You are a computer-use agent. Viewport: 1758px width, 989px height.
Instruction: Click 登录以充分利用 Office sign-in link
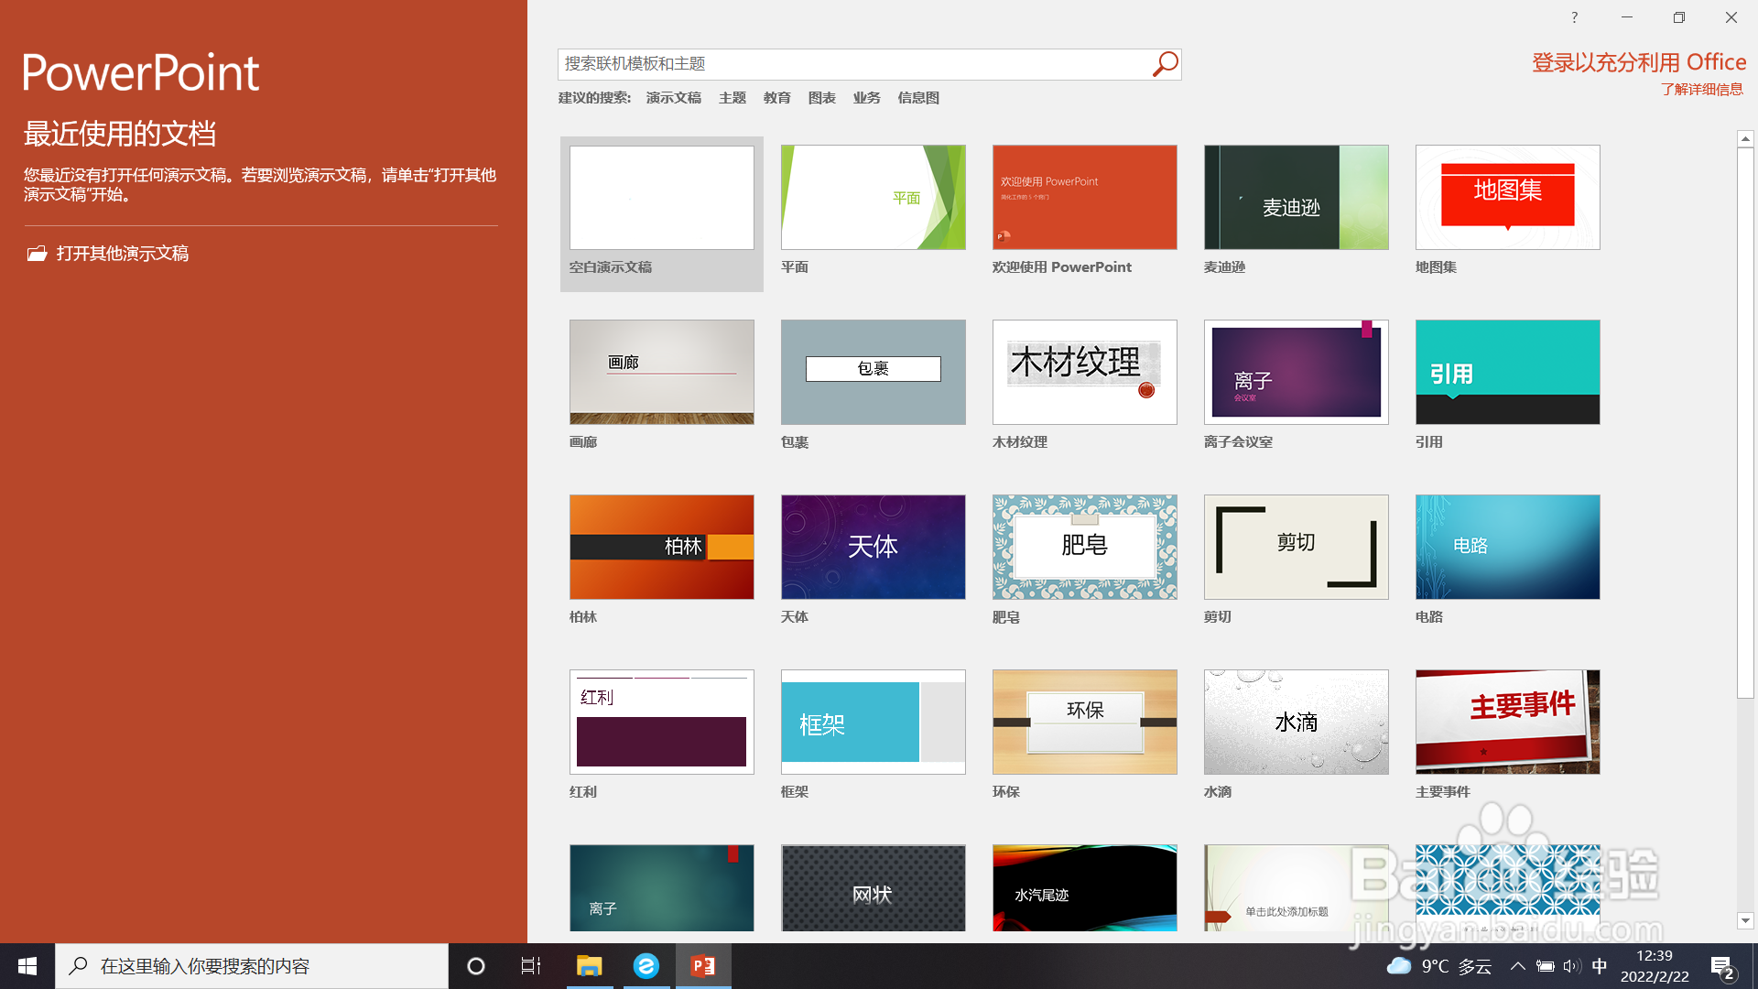(1639, 62)
